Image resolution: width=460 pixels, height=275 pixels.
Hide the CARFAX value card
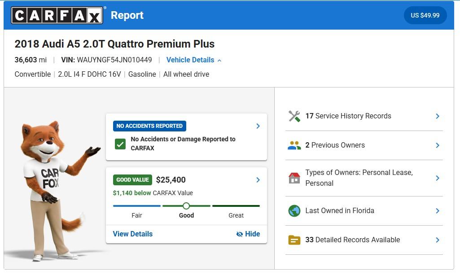[248, 234]
